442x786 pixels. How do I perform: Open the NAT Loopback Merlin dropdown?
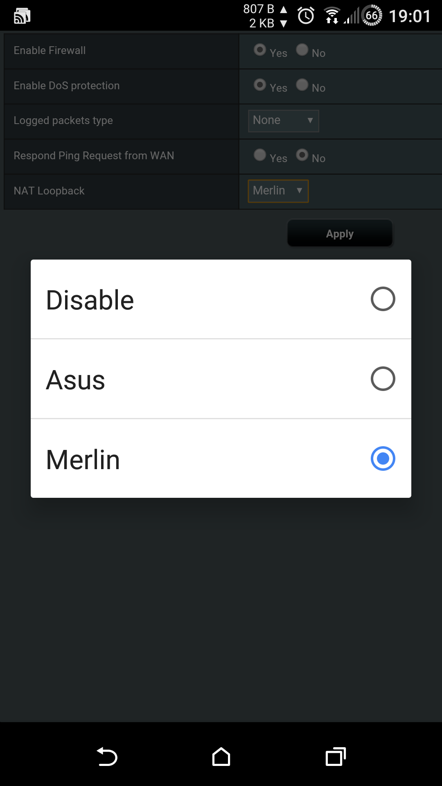(278, 191)
